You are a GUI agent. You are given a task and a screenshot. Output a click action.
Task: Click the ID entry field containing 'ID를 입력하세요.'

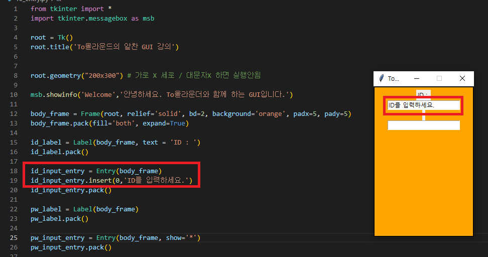[424, 105]
